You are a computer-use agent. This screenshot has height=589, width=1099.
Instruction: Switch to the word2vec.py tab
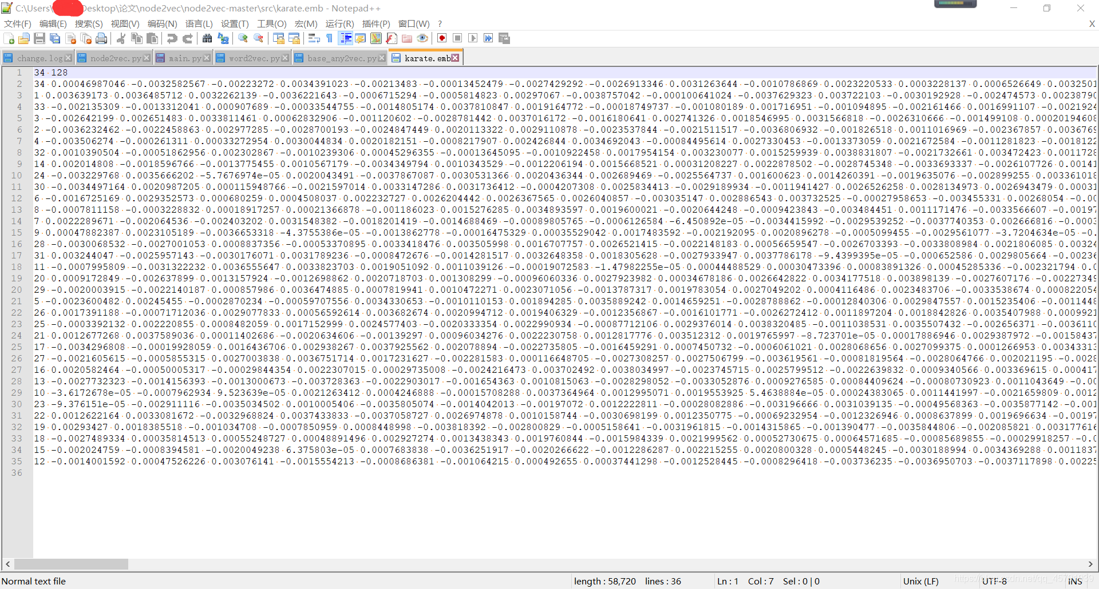click(x=254, y=58)
